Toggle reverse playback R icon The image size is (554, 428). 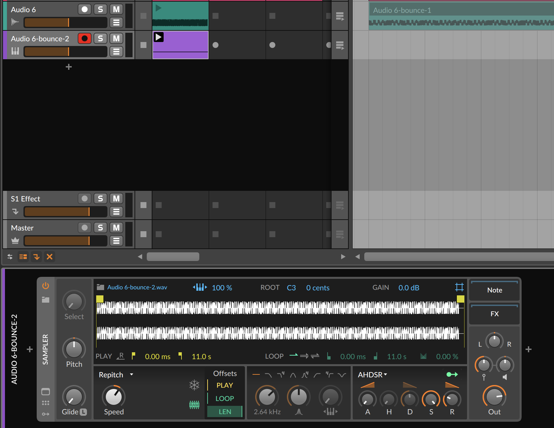[120, 356]
